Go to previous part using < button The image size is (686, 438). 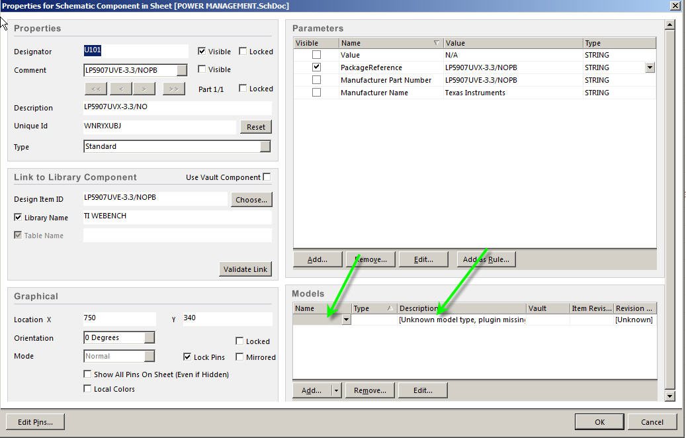[x=121, y=89]
